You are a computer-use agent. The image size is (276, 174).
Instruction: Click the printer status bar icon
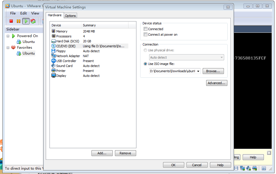[255, 168]
